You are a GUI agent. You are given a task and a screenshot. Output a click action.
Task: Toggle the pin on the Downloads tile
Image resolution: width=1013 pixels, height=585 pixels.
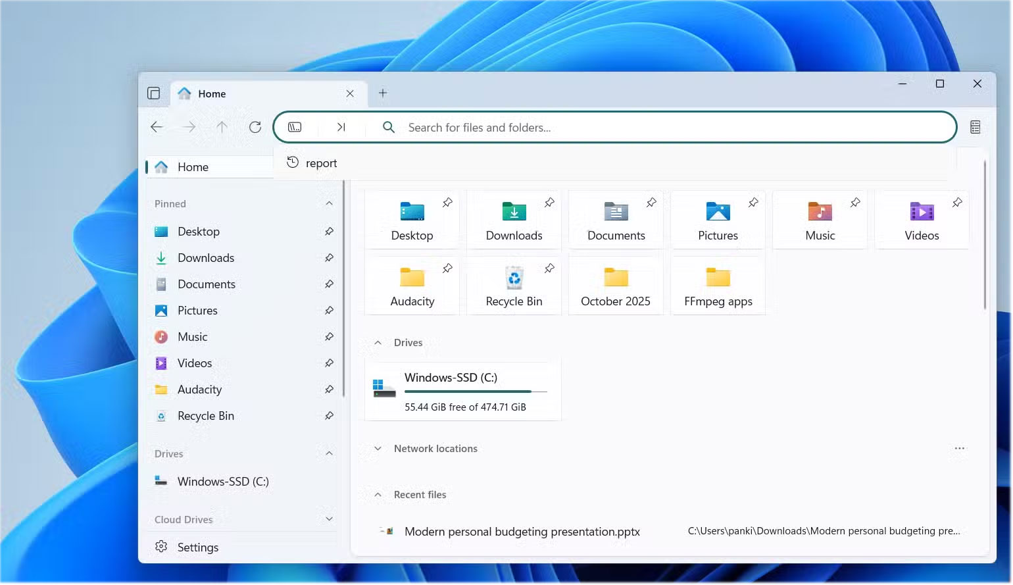click(x=549, y=203)
